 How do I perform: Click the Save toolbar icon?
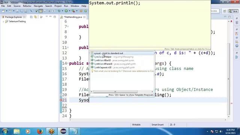(x=17, y=11)
